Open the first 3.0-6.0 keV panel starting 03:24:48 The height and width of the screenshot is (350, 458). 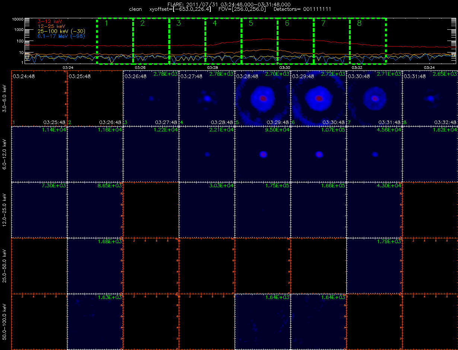(x=39, y=98)
